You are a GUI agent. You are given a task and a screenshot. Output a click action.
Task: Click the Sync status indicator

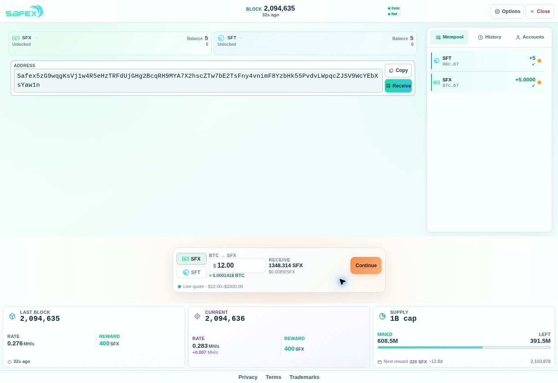394,8
